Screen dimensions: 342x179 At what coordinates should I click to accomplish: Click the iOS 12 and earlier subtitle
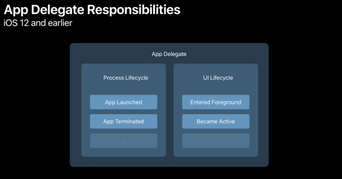(x=38, y=23)
